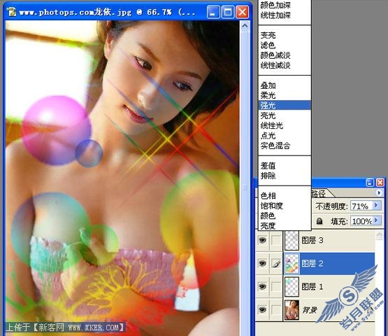The height and width of the screenshot is (336, 388).
Task: Open 填充 fill slider arrow
Action: point(377,220)
